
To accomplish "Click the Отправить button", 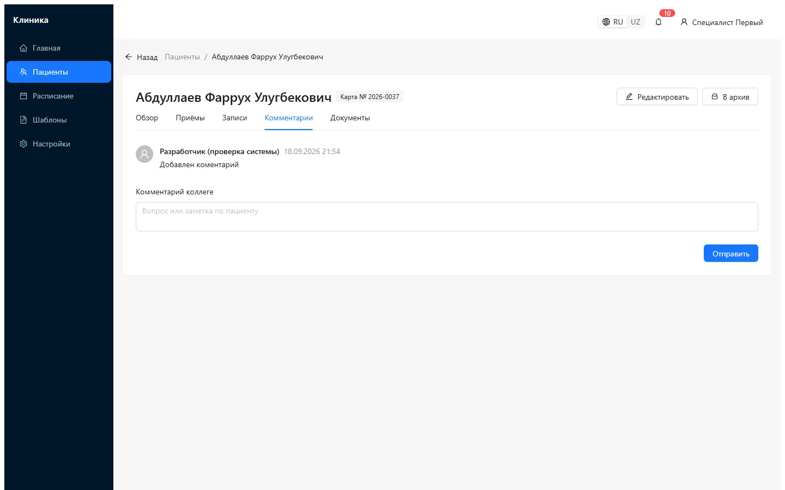I will pos(731,253).
